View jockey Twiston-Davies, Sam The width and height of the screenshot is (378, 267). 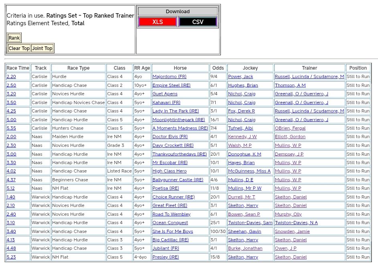coord(250,223)
